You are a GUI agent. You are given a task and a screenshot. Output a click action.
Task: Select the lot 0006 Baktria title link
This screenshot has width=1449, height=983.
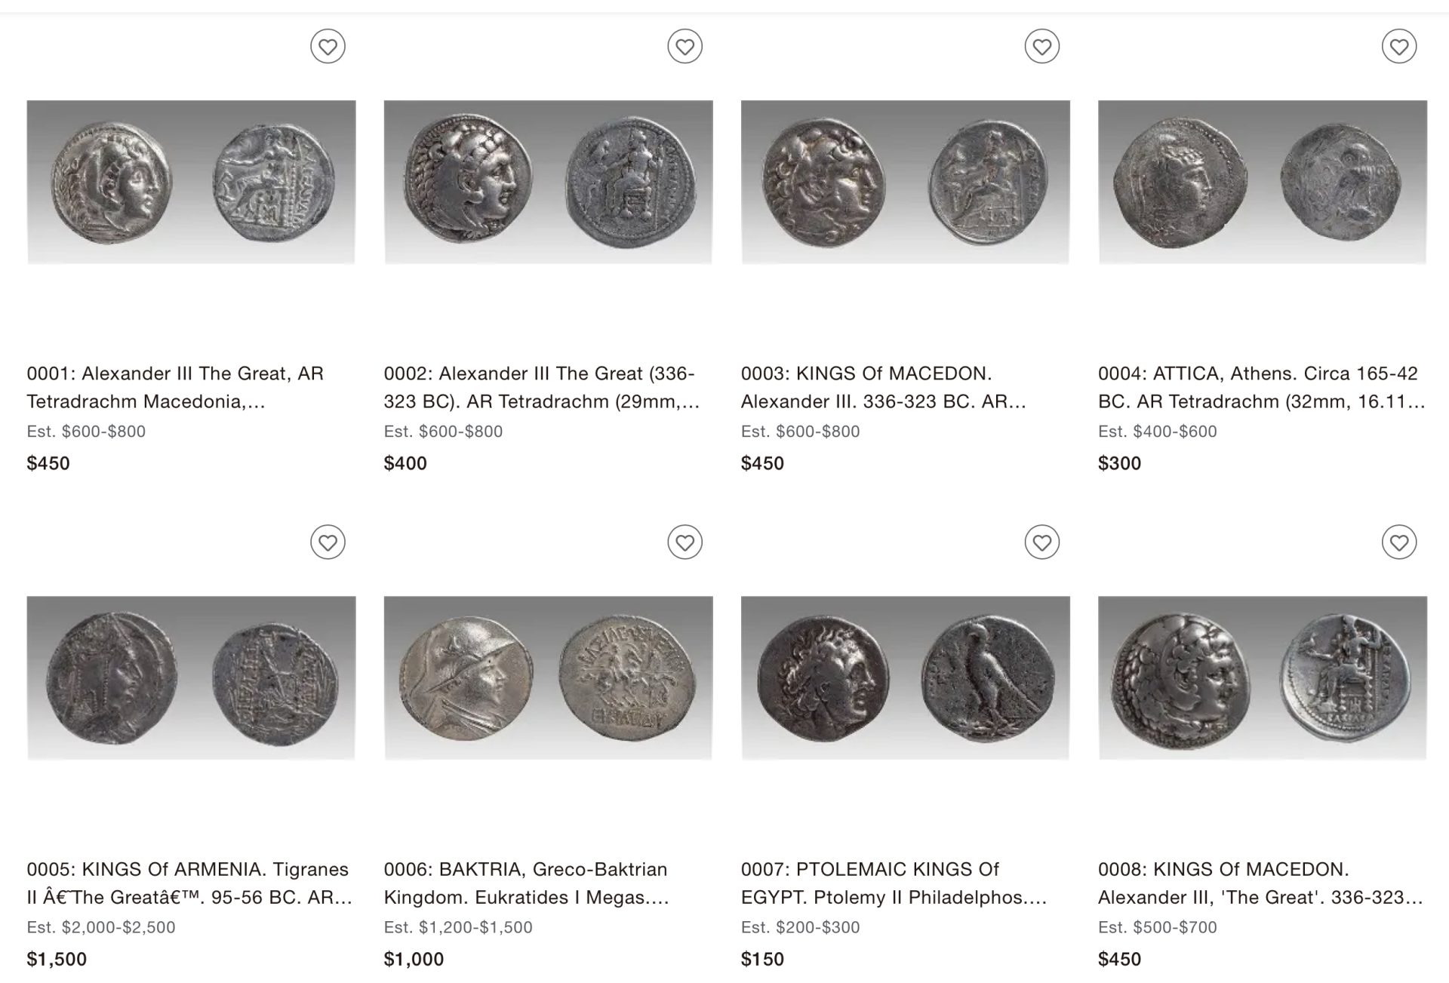tap(526, 883)
